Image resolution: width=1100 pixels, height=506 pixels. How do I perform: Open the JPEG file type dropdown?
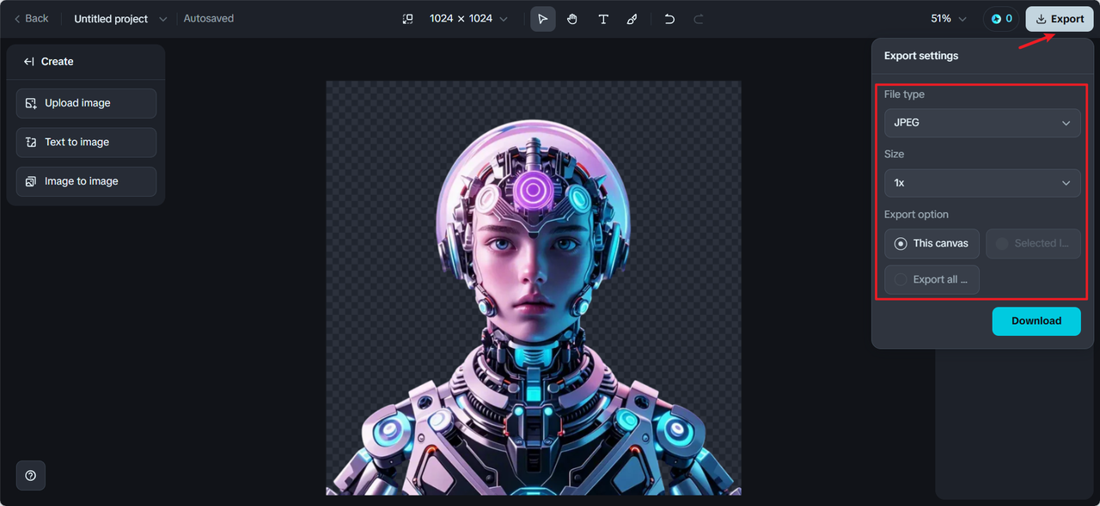[982, 123]
